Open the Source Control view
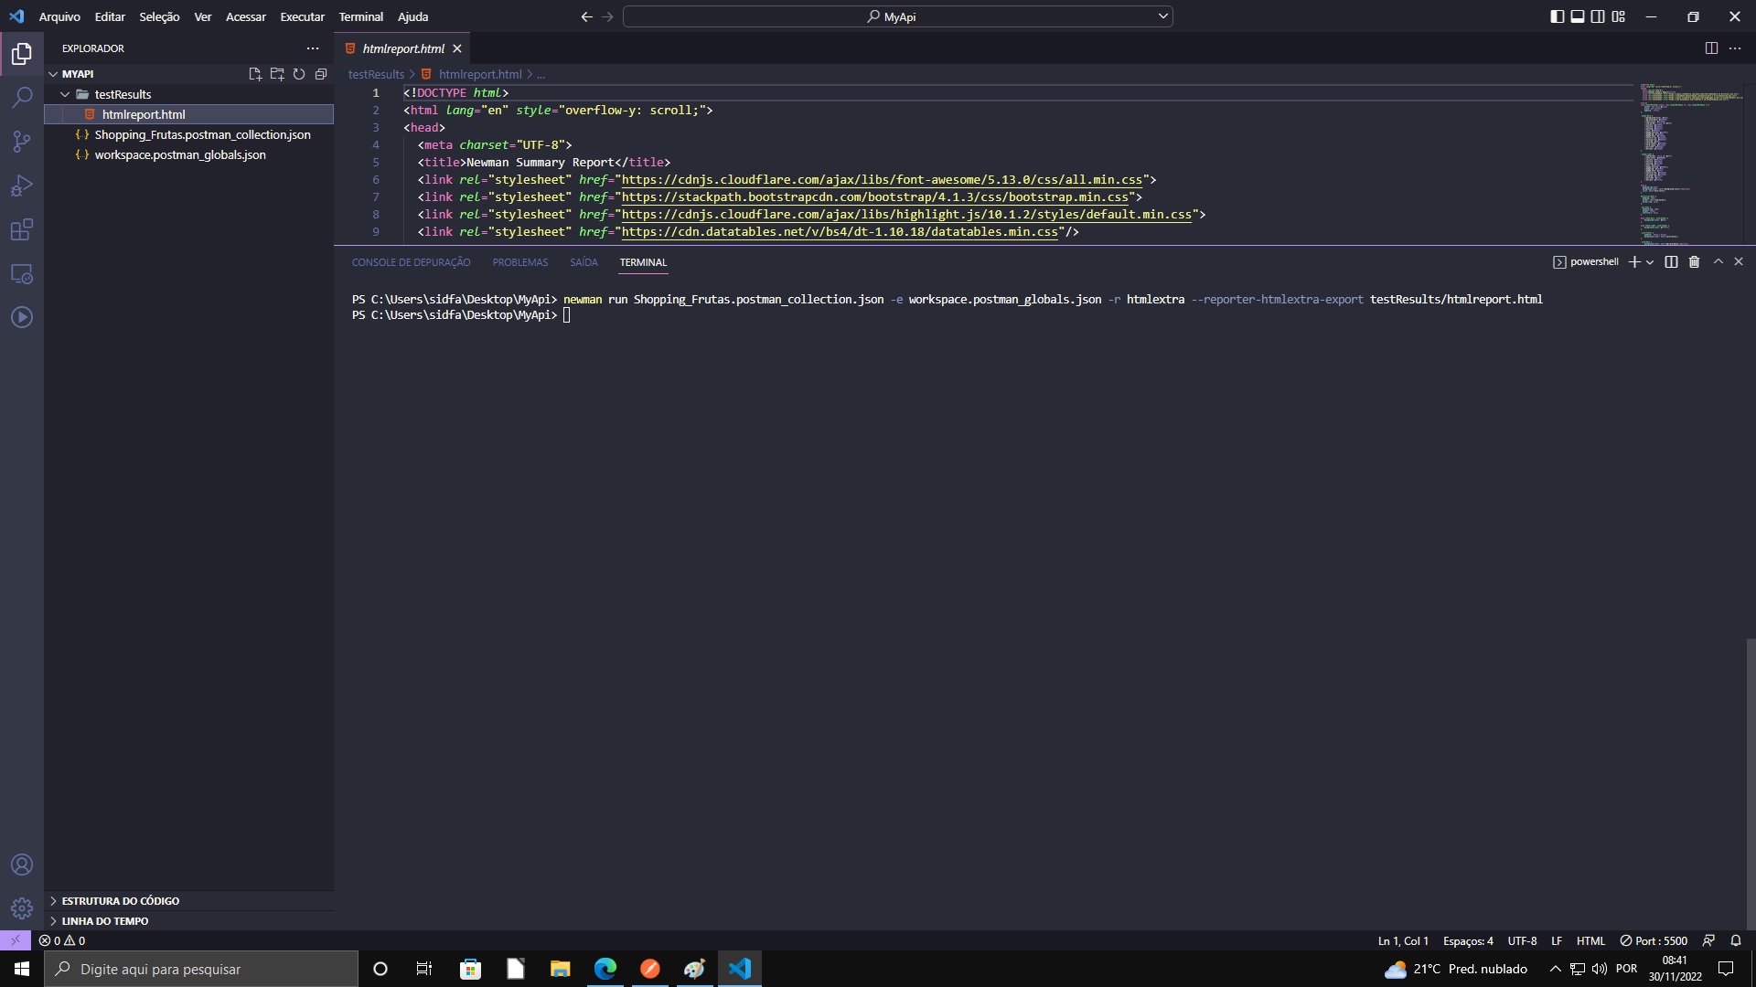The width and height of the screenshot is (1756, 987). point(21,142)
